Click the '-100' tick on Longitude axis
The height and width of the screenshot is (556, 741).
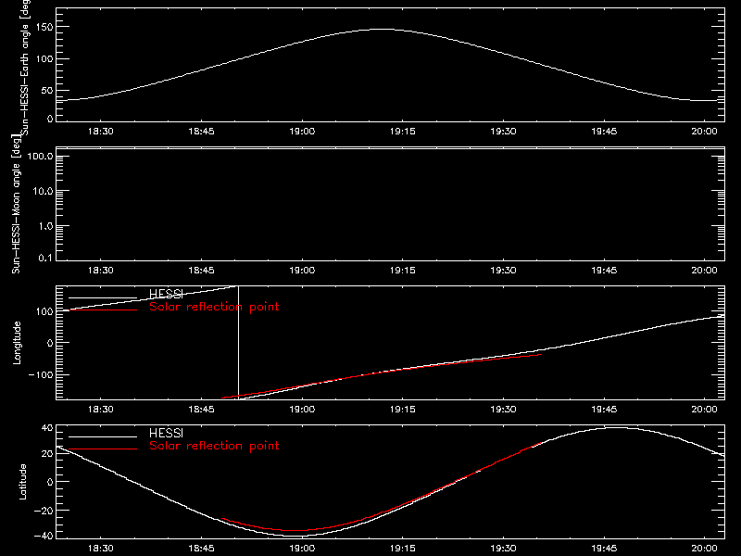[x=41, y=374]
